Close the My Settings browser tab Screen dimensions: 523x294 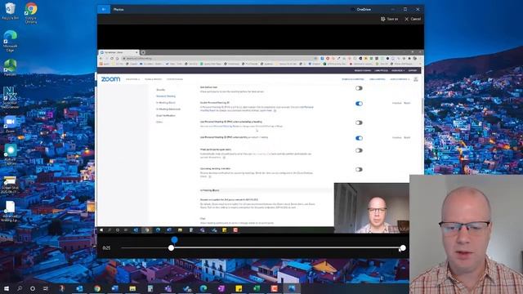click(136, 52)
